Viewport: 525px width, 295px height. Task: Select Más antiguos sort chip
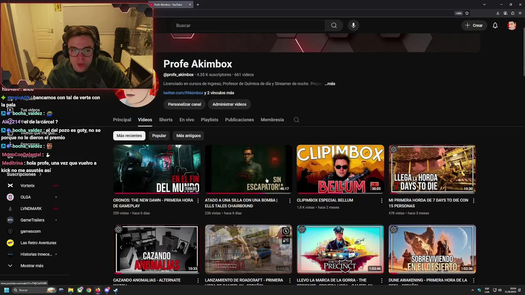(189, 136)
